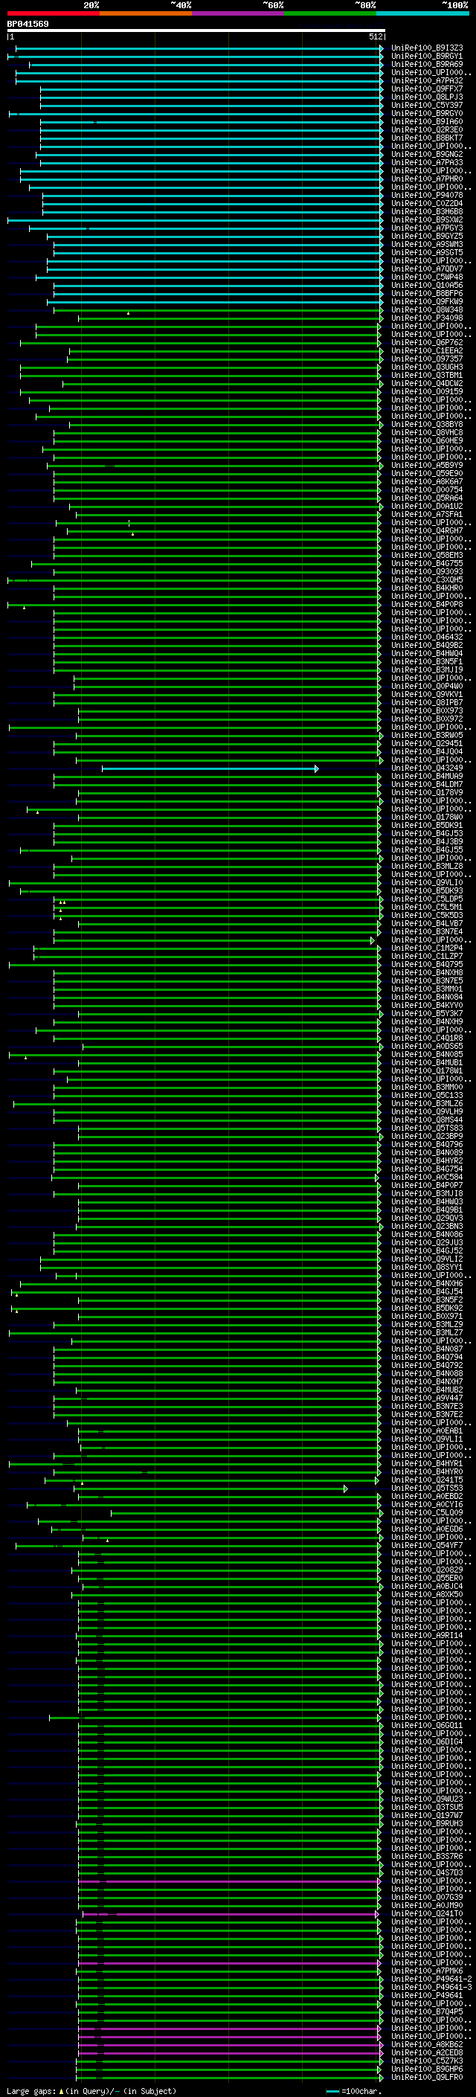The height and width of the screenshot is (2097, 476).
Task: Click the short cyan alignment bar for UniRef100_Q43249
Action: click(x=210, y=768)
